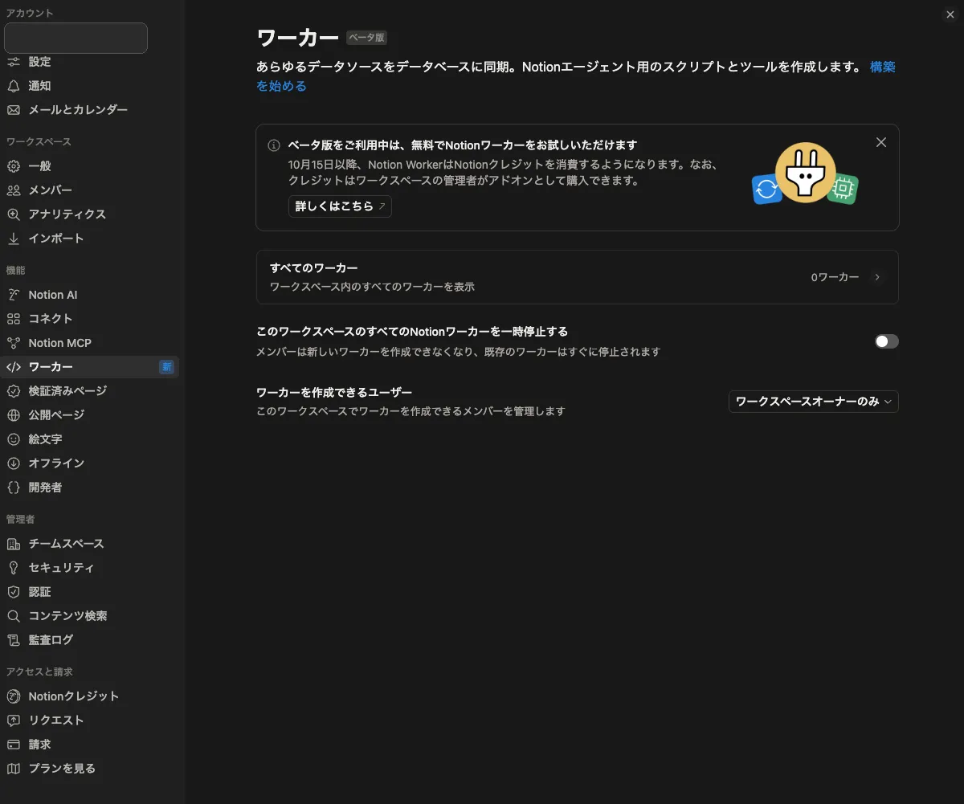Click the アナリティクス magnifier icon
Viewport: 964px width, 804px height.
coord(14,214)
